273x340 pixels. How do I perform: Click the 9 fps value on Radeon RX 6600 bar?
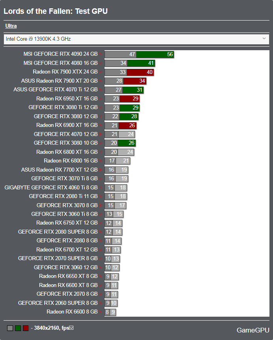(x=113, y=312)
